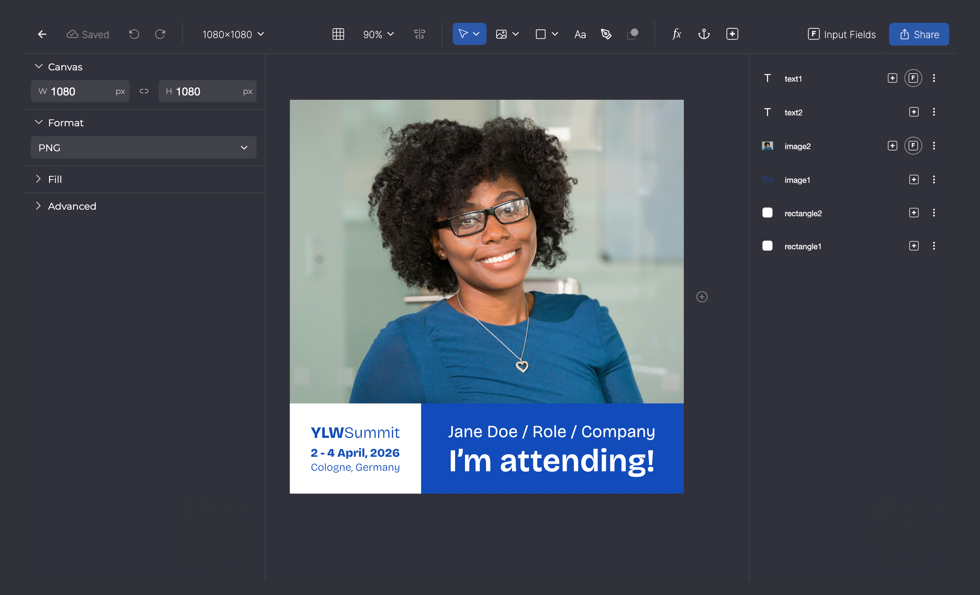Click the white swatch of rectangle2 layer
Image resolution: width=980 pixels, height=595 pixels.
767,213
